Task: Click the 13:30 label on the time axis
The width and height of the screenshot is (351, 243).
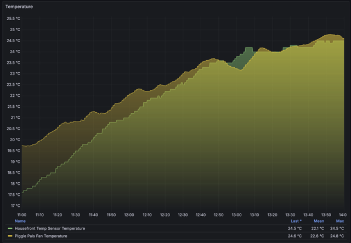Action: pyautogui.click(x=290, y=215)
